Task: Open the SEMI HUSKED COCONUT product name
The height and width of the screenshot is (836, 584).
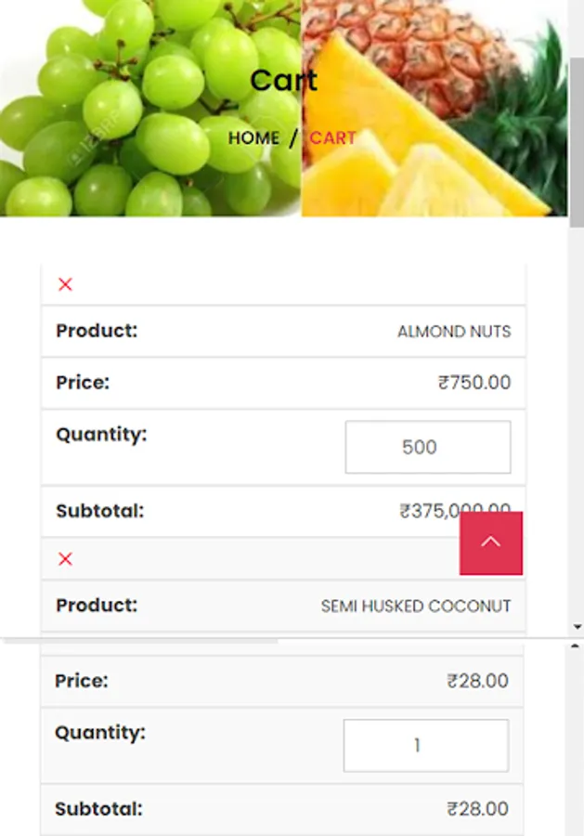Action: 415,607
